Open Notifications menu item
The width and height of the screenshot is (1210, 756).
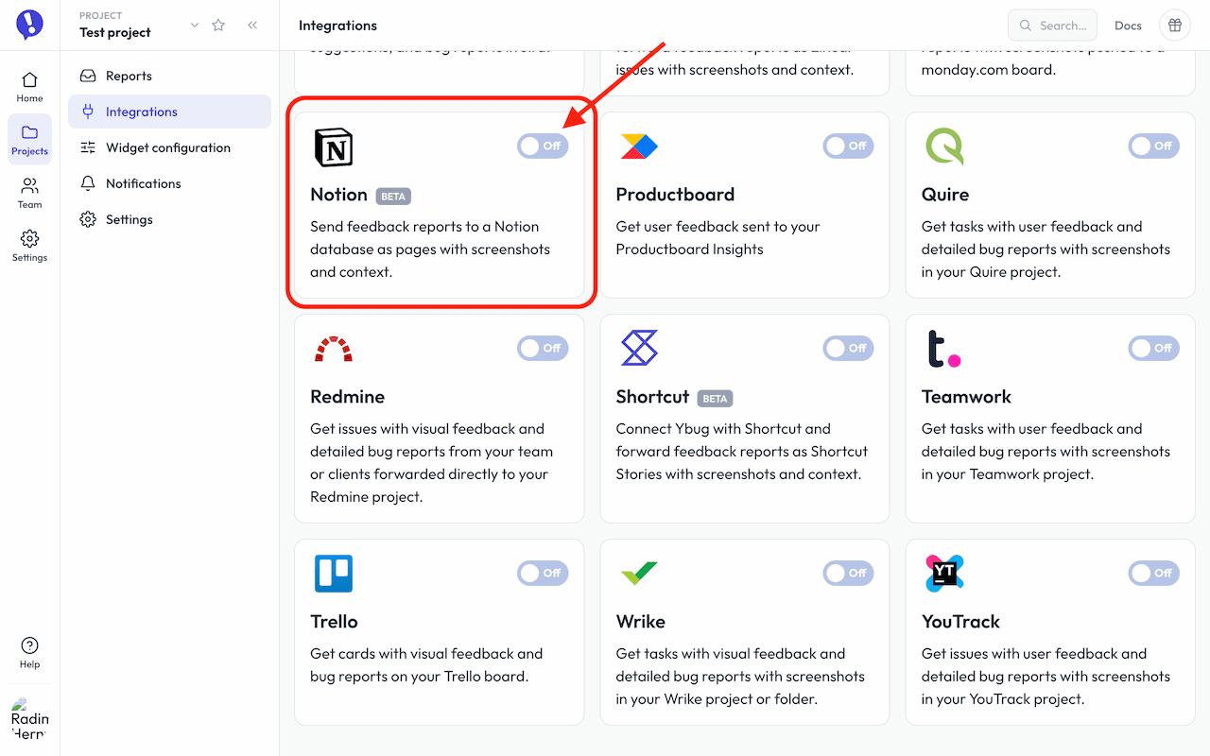pyautogui.click(x=169, y=183)
